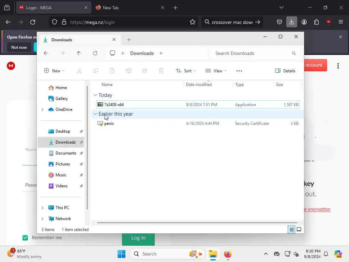Open Music in navigation pane
This screenshot has width=349, height=262.
click(x=61, y=175)
